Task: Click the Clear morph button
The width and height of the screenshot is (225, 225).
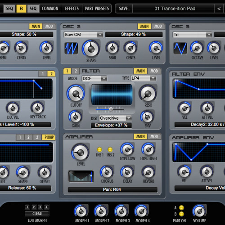Action: pyautogui.click(x=37, y=213)
